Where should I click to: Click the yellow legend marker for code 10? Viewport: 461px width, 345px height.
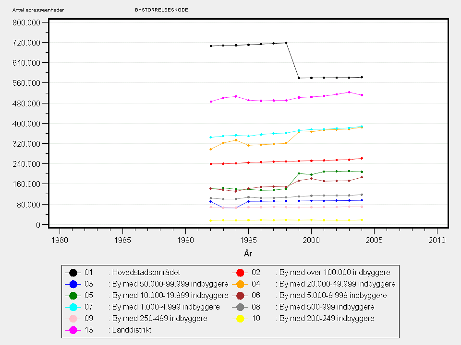tap(240, 319)
